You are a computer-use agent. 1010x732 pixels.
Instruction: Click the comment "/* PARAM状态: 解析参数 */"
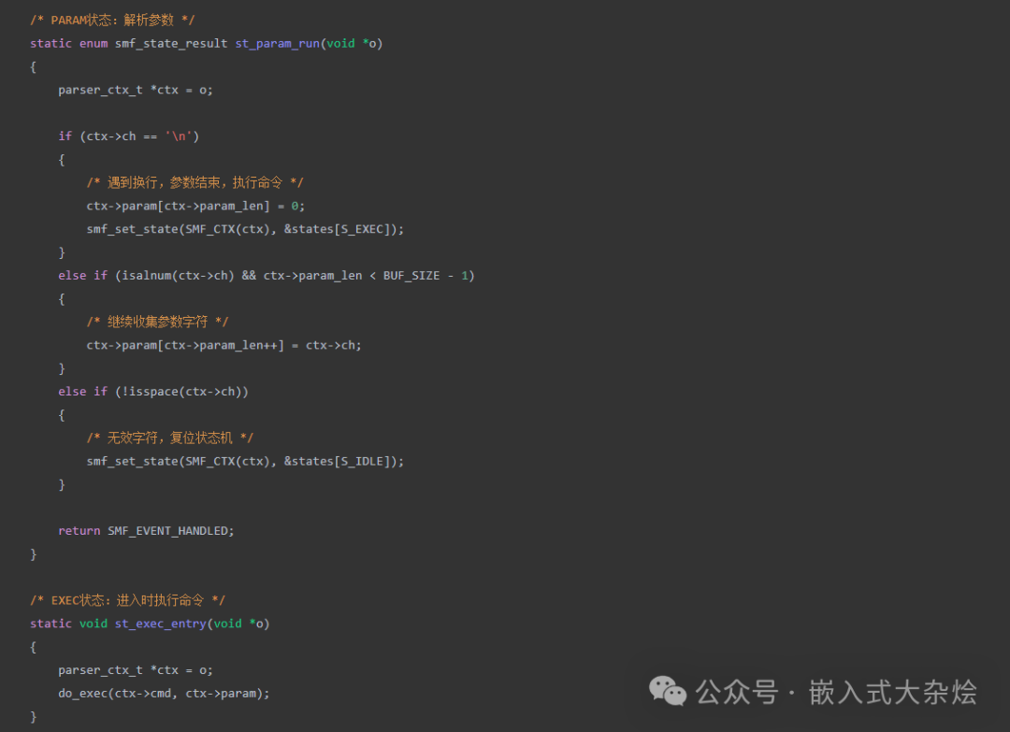[x=112, y=20]
